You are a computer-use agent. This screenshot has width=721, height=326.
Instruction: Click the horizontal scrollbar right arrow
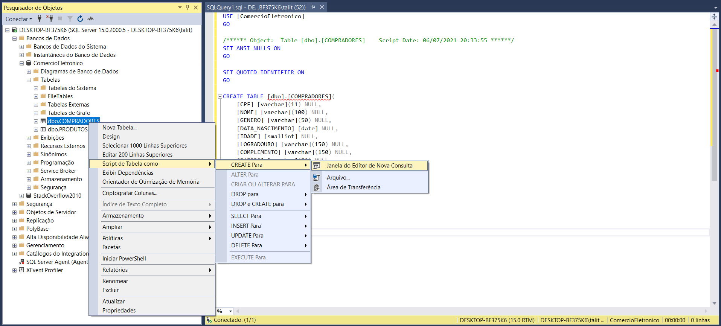point(706,311)
